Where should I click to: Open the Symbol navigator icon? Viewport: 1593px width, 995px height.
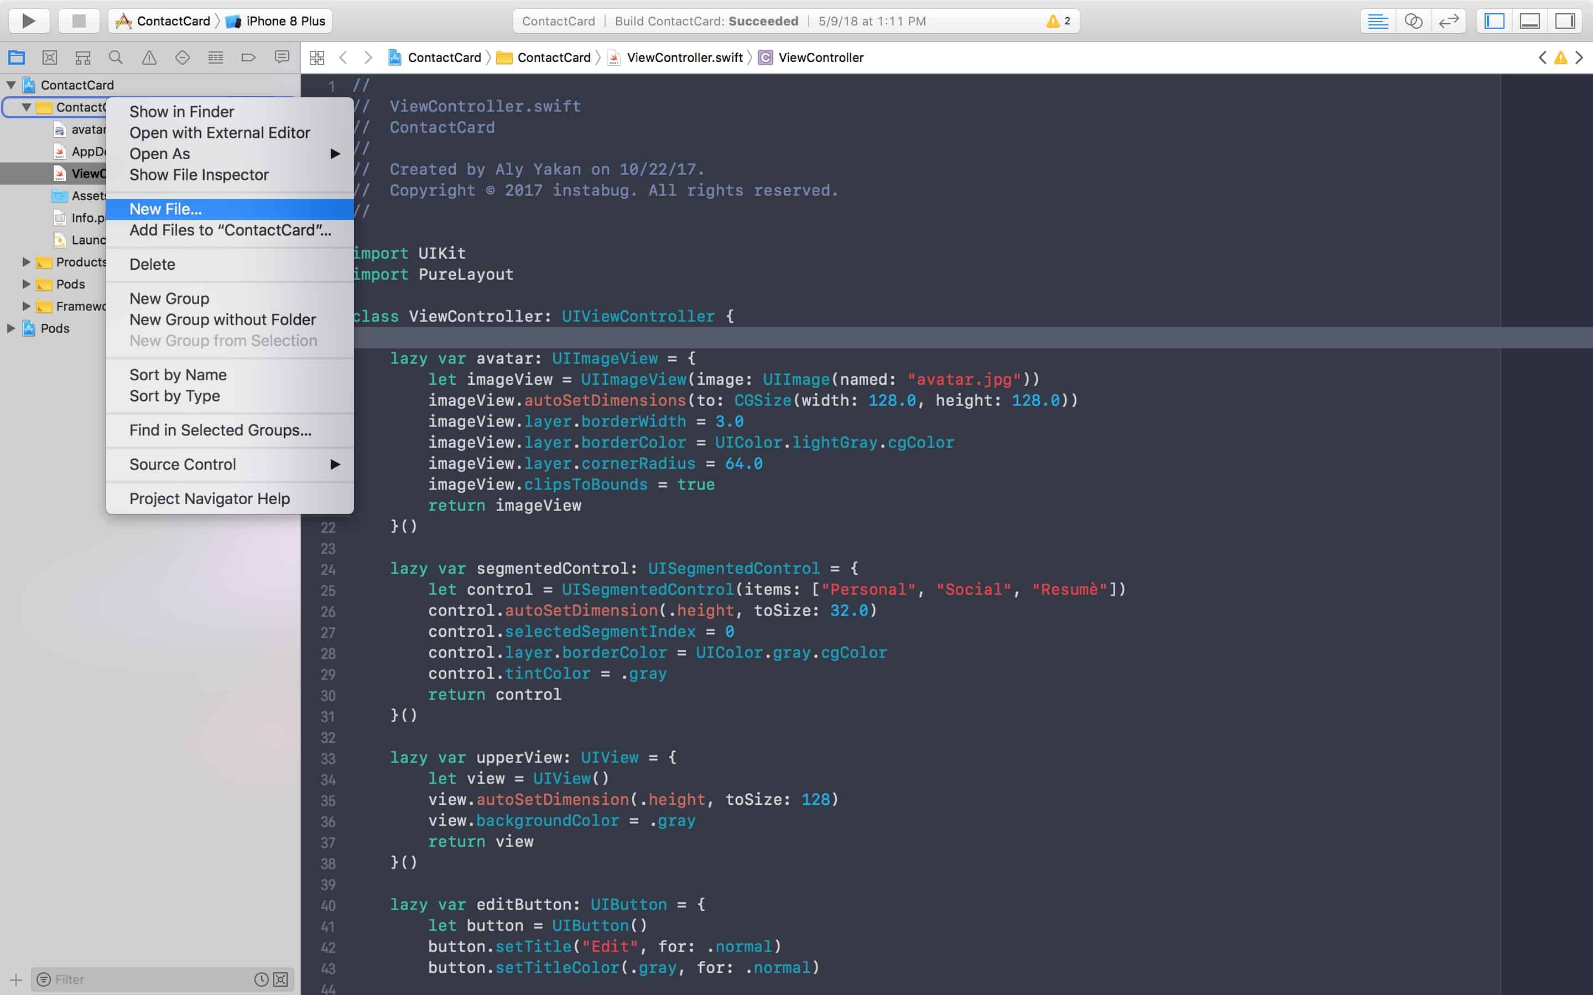click(82, 57)
